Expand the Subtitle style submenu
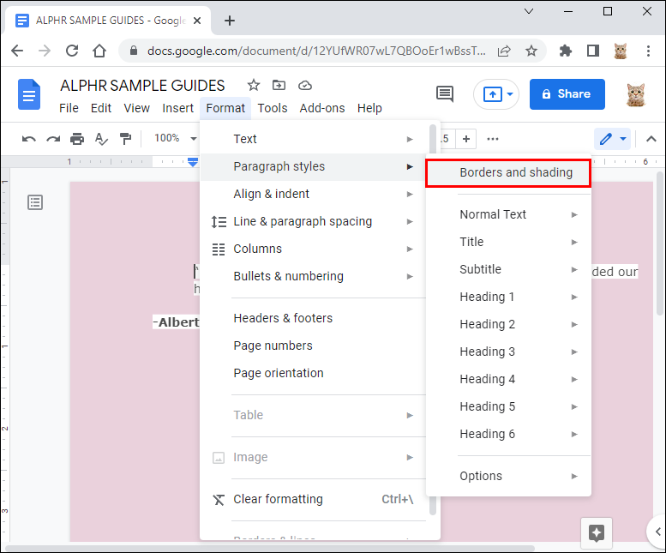Screen dimensions: 666x553 click(x=508, y=269)
